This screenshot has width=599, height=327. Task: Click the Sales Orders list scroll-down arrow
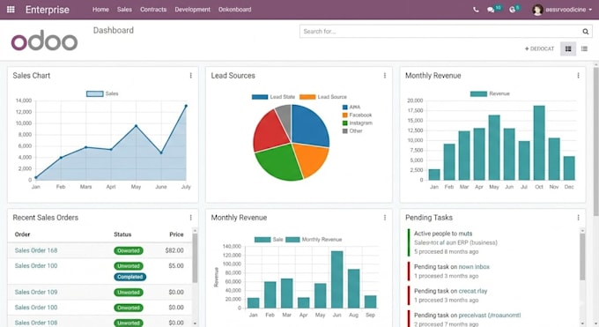(195, 323)
